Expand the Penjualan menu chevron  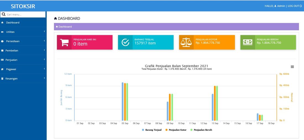tap(44, 59)
